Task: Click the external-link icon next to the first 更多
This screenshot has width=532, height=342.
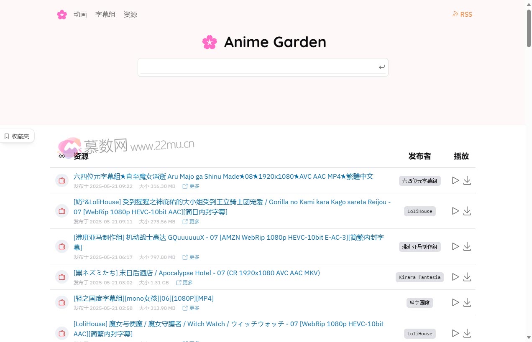Action: click(184, 186)
